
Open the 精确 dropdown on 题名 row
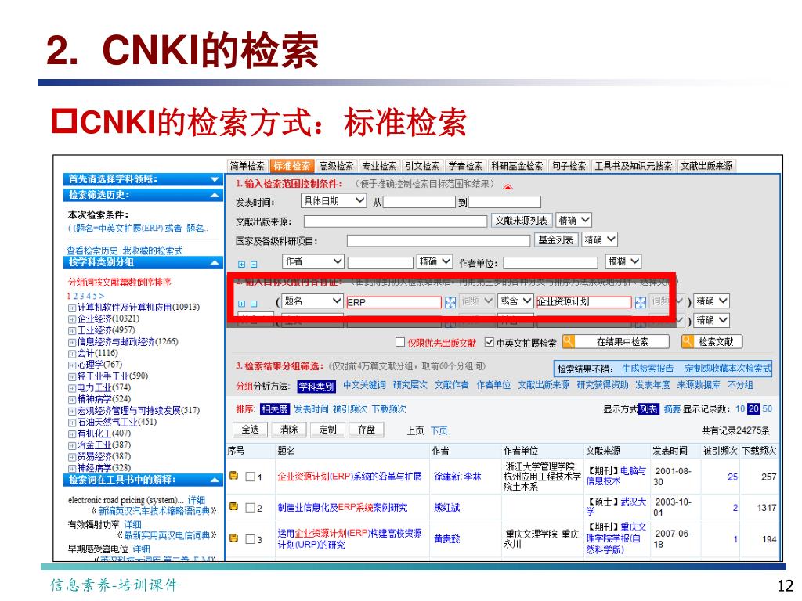point(711,301)
